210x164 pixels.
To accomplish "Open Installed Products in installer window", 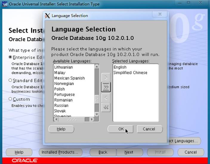I will click(x=61, y=152).
